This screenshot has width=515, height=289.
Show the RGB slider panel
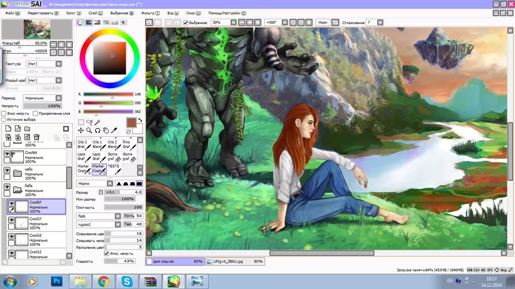[x=89, y=22]
